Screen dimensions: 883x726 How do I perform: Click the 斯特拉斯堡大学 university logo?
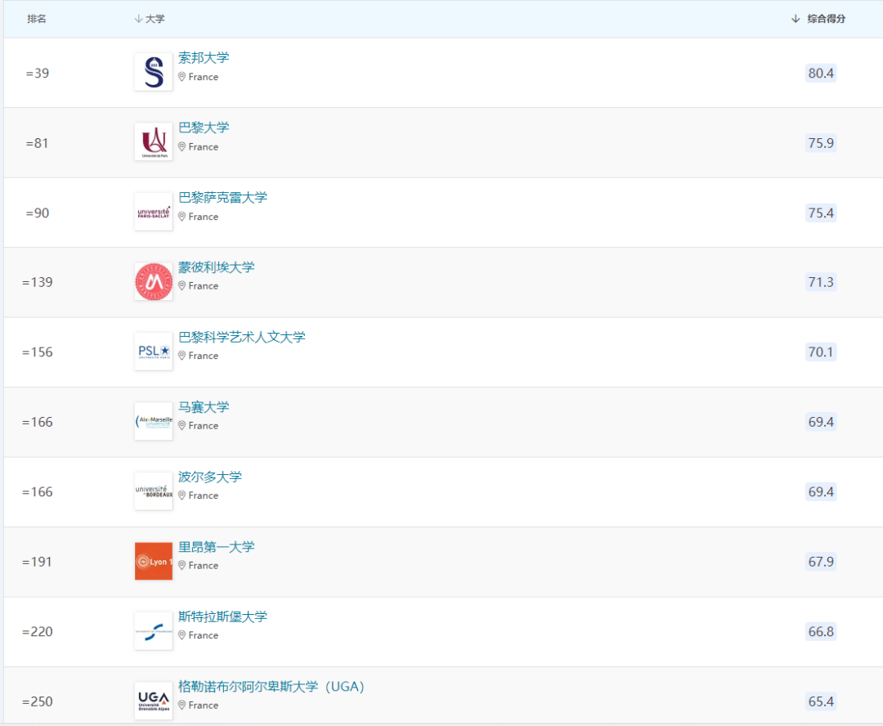pos(153,630)
